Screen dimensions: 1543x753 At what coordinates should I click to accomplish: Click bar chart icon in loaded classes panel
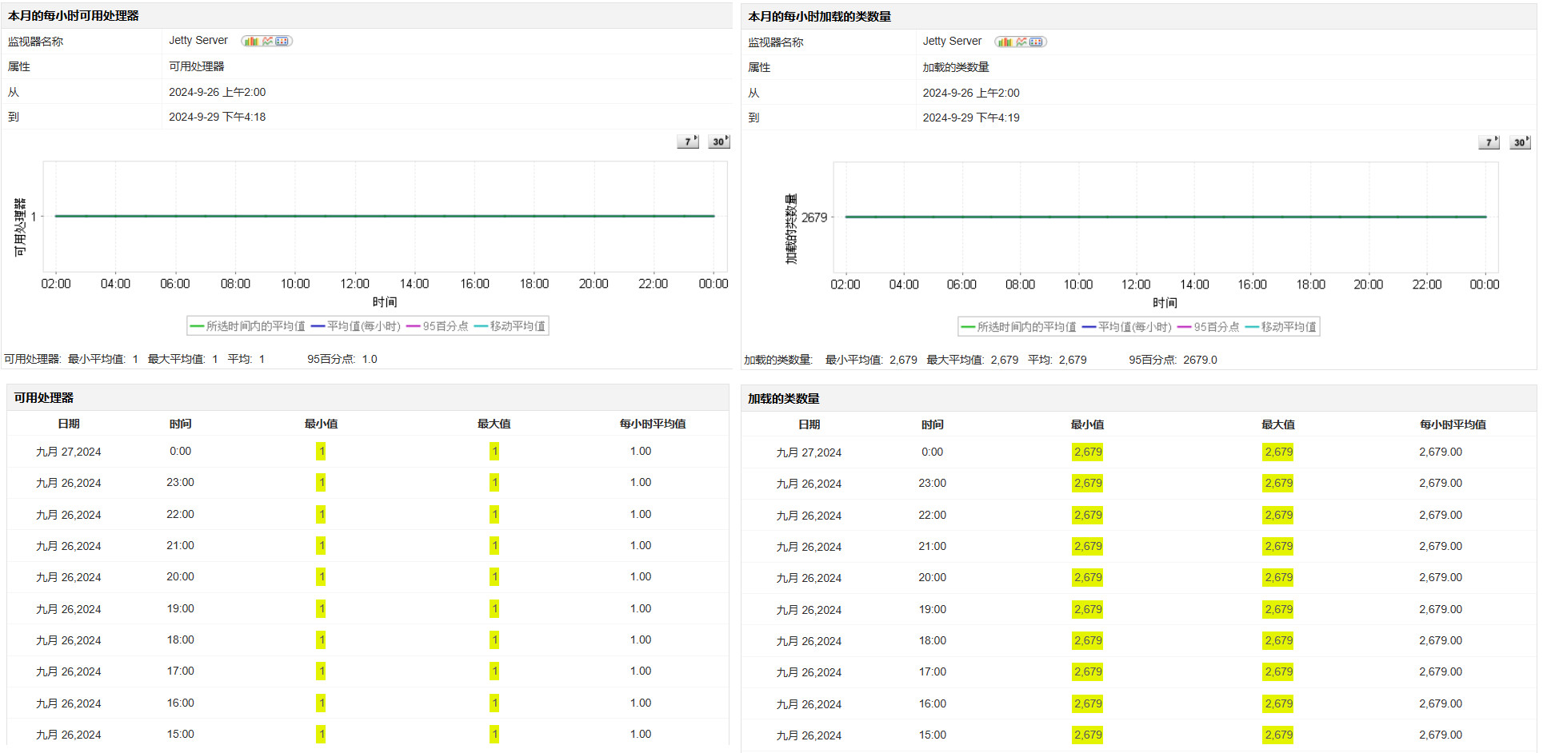click(1005, 42)
